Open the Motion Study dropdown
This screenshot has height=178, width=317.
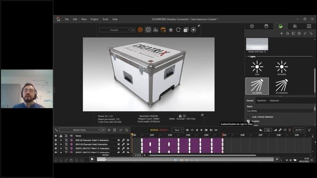click(80, 130)
